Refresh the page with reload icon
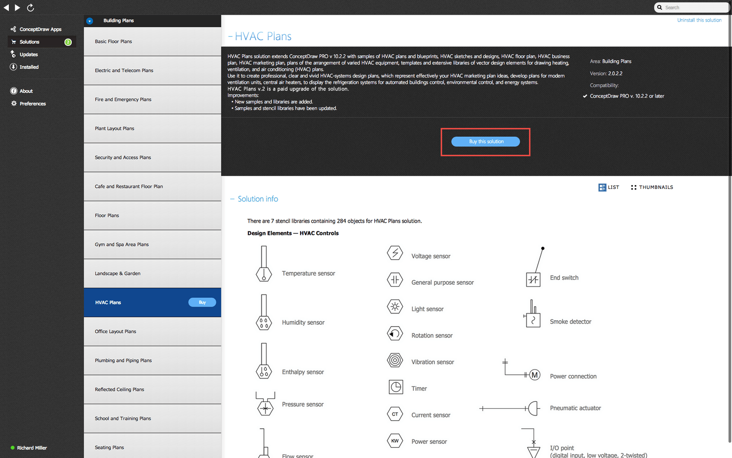The image size is (732, 458). [x=30, y=7]
